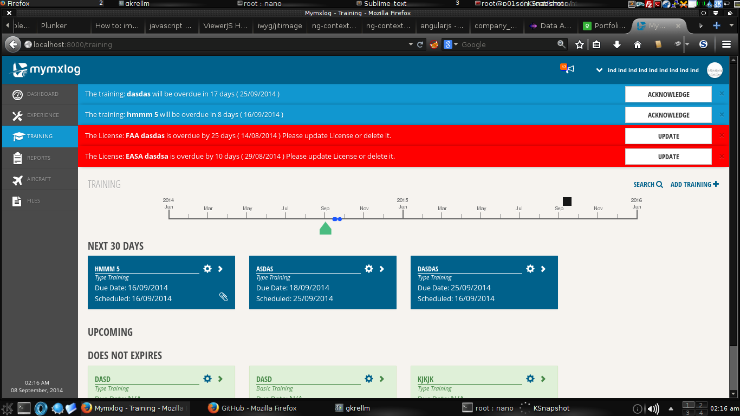Acknowledge the dasdas training overdue alert
This screenshot has width=740, height=416.
[x=668, y=94]
